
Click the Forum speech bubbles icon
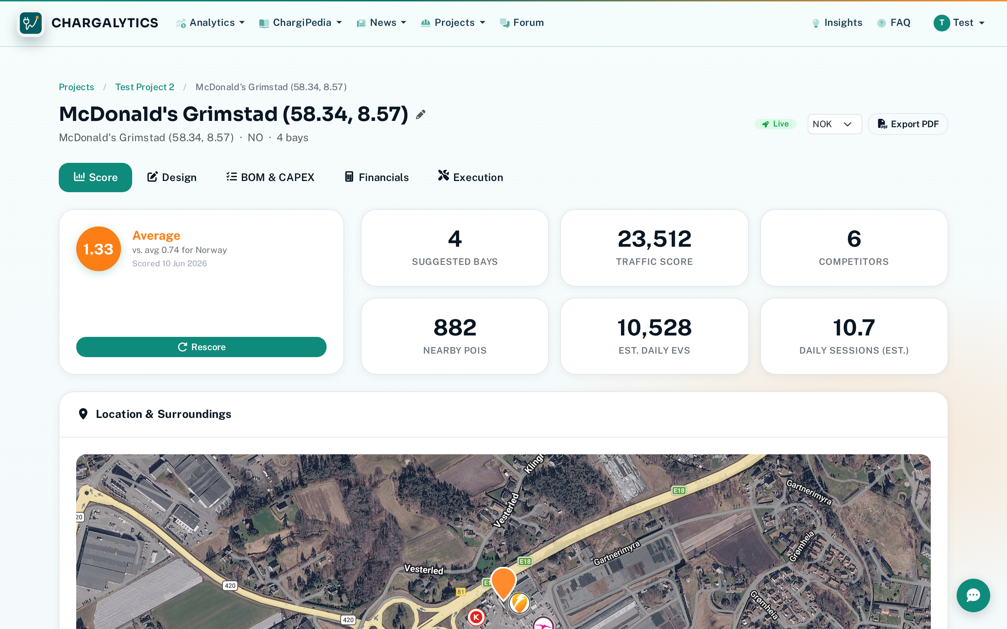pos(504,23)
